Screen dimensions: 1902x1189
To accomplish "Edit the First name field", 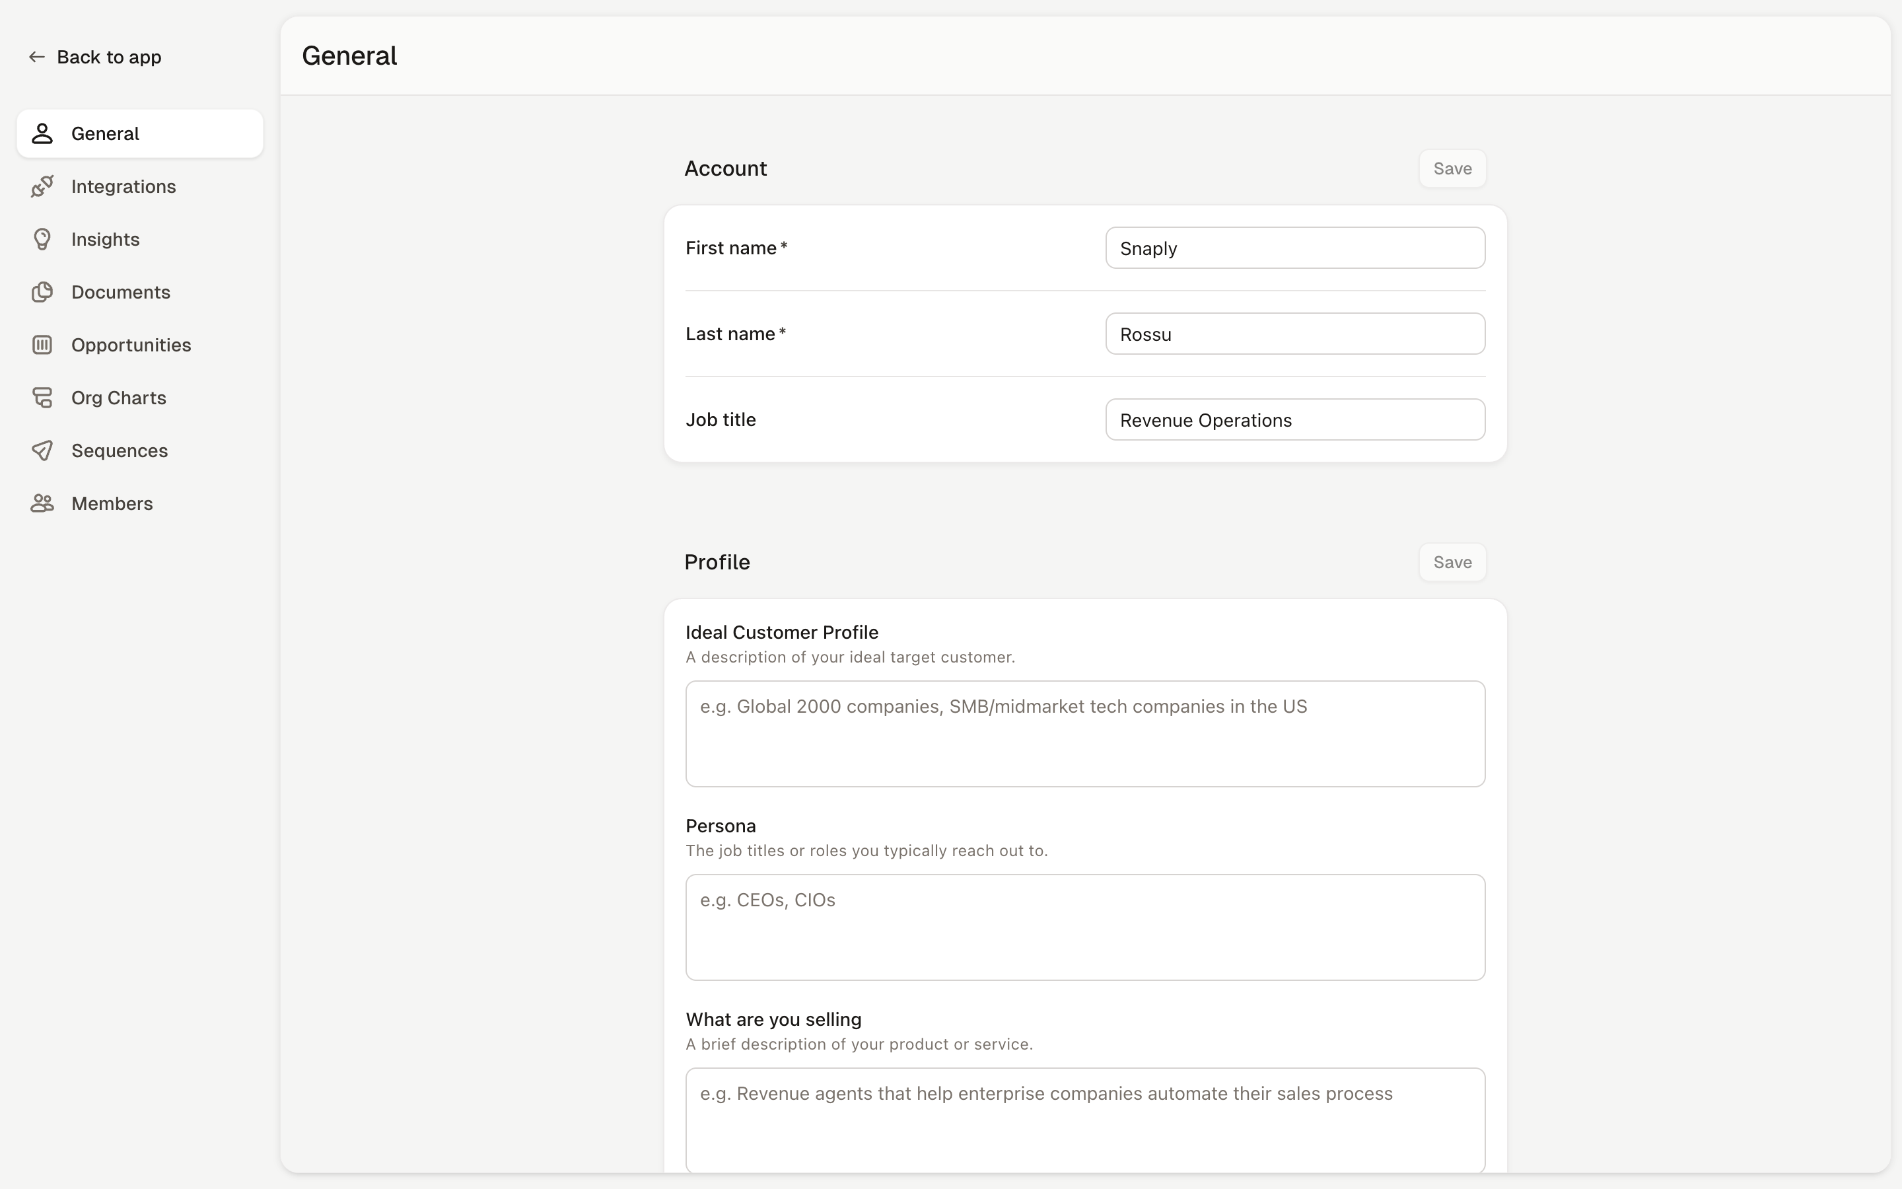I will coord(1294,248).
